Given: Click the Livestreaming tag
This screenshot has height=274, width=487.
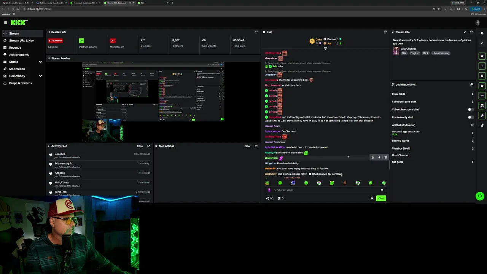Looking at the screenshot, I should click(441, 53).
